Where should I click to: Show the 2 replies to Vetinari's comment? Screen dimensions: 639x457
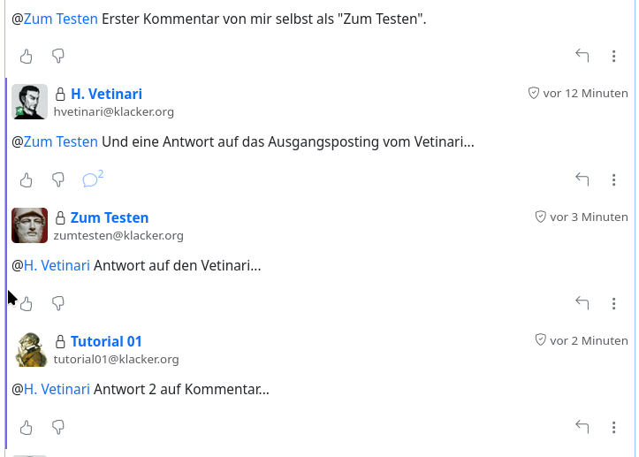pyautogui.click(x=92, y=179)
